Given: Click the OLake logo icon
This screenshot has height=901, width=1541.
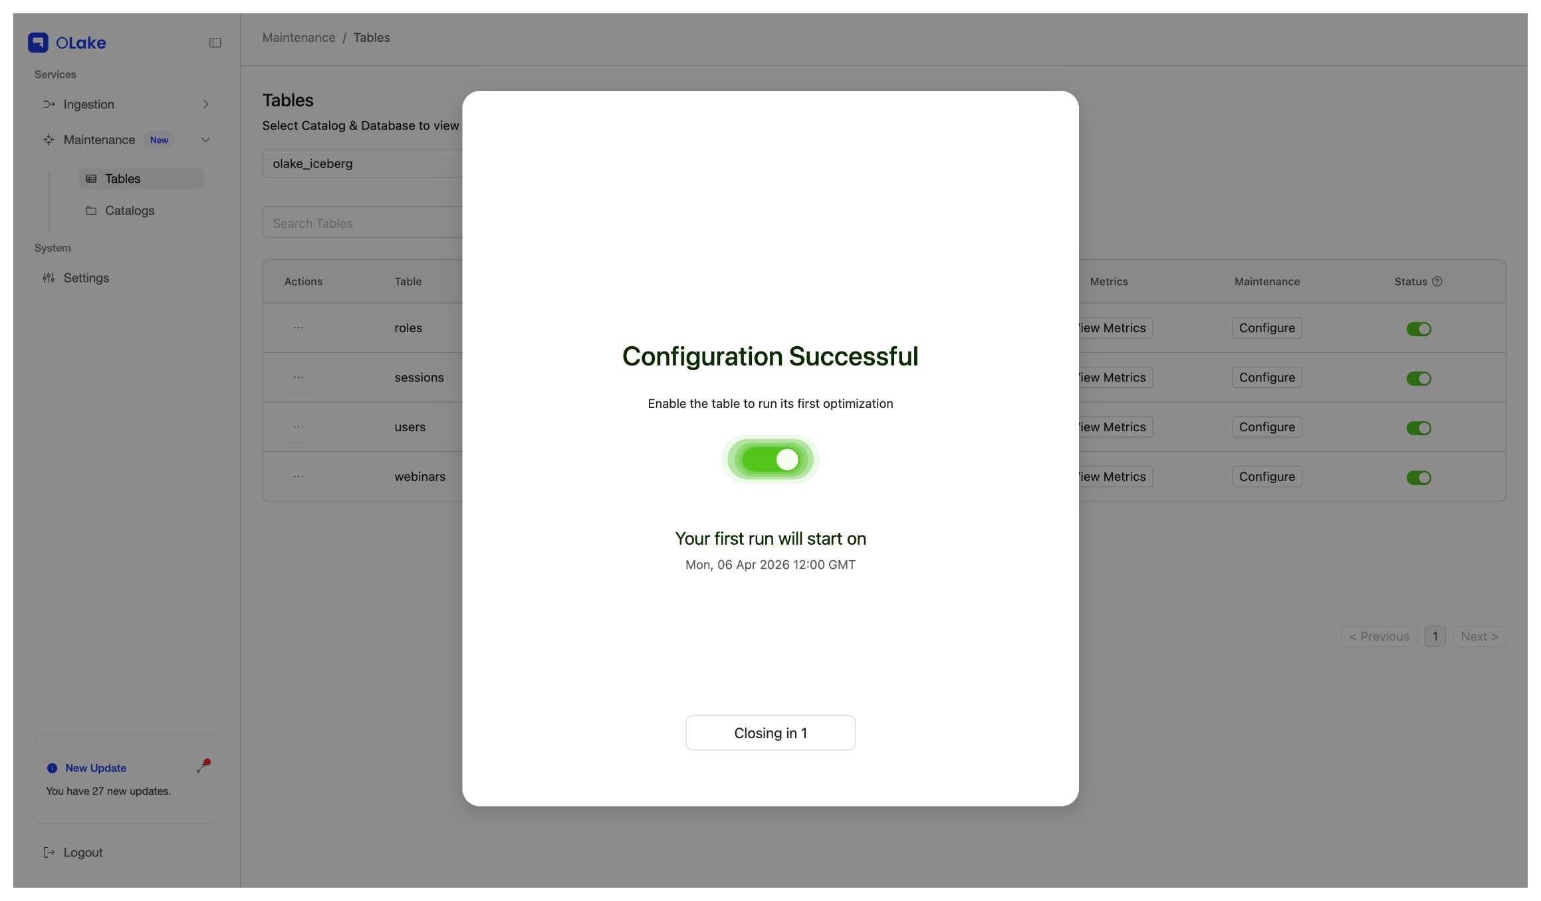Looking at the screenshot, I should (38, 42).
